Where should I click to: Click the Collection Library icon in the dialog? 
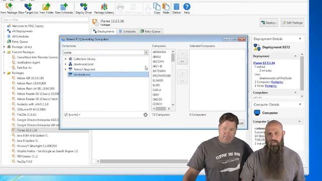coord(70,59)
